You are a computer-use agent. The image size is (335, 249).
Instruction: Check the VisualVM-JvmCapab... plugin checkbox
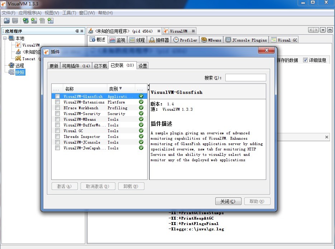[x=57, y=148]
